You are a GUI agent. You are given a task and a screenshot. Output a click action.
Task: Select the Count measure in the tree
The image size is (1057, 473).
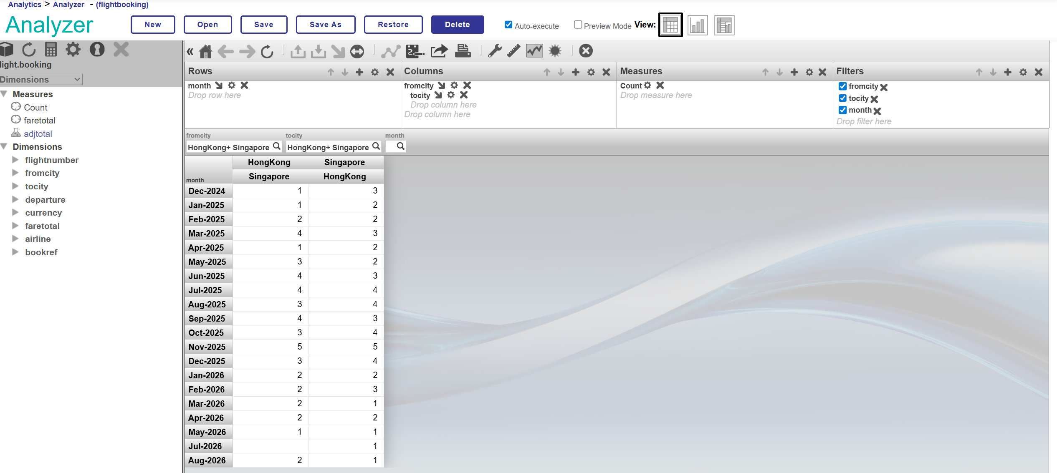[35, 108]
